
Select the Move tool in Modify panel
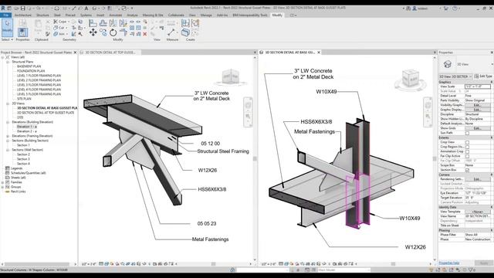[93, 32]
